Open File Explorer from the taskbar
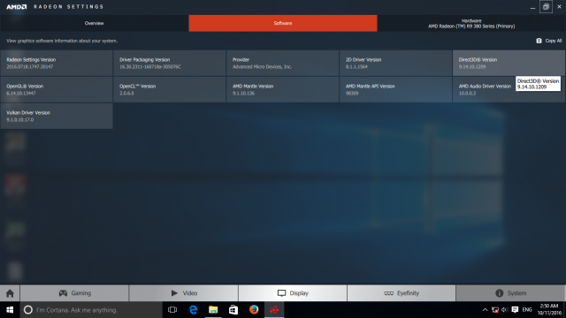 (213, 310)
